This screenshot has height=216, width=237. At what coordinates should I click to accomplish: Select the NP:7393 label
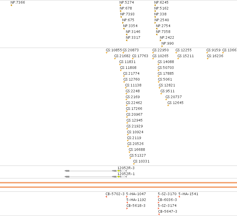pos(128,14)
